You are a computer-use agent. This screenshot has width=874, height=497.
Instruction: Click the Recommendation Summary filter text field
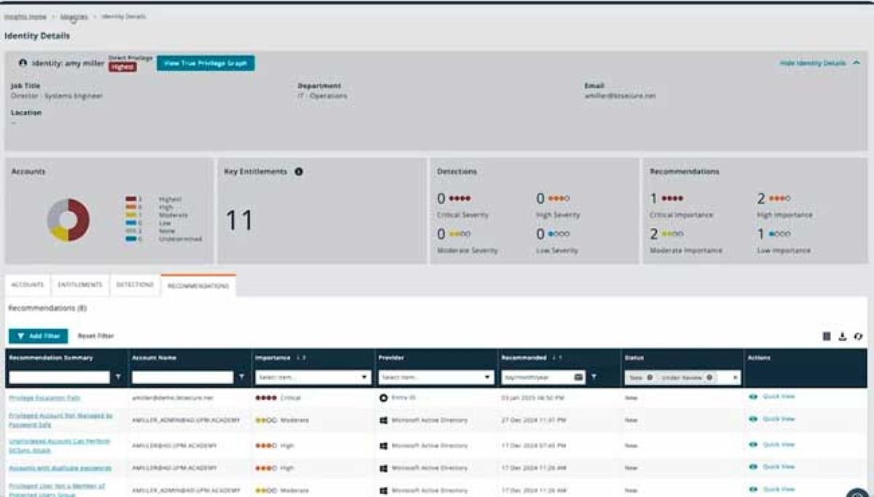coord(60,378)
